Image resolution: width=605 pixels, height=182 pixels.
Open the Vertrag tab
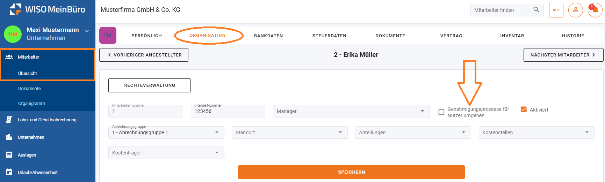[x=451, y=36]
